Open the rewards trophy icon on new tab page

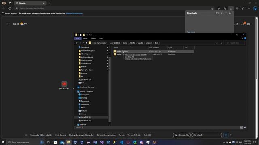coord(237,24)
